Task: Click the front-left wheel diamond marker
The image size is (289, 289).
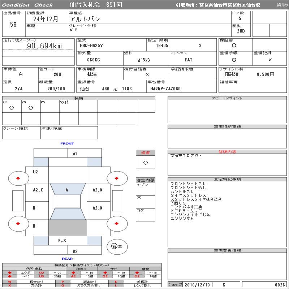Action: 18,178
